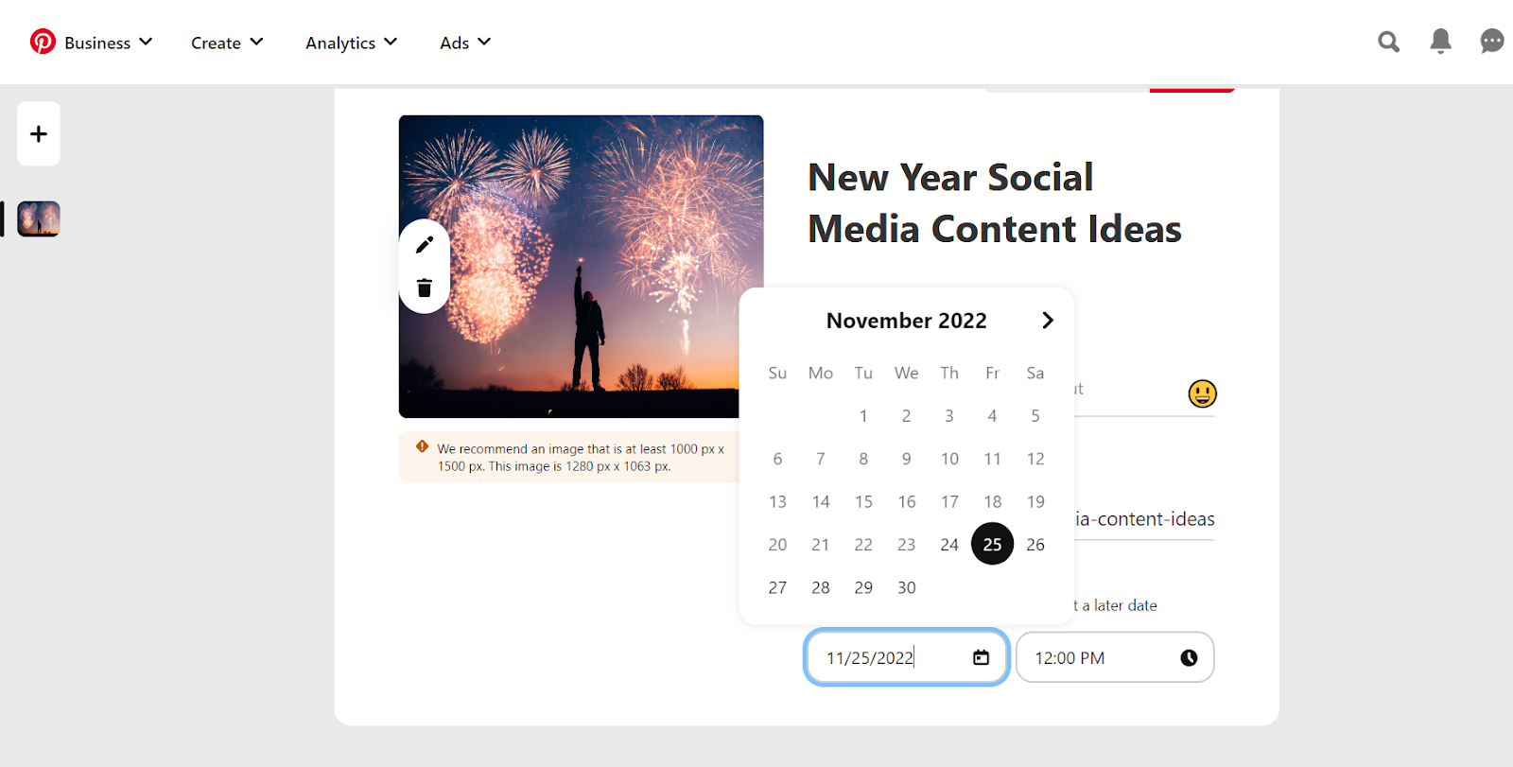This screenshot has height=767, width=1513.
Task: Pick November 7 in calendar
Action: [821, 459]
